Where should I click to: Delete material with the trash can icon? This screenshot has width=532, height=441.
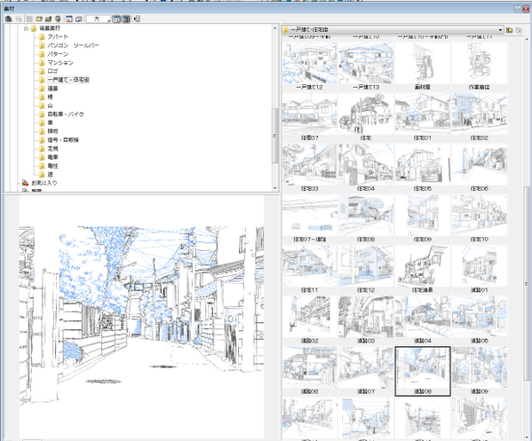[58, 19]
